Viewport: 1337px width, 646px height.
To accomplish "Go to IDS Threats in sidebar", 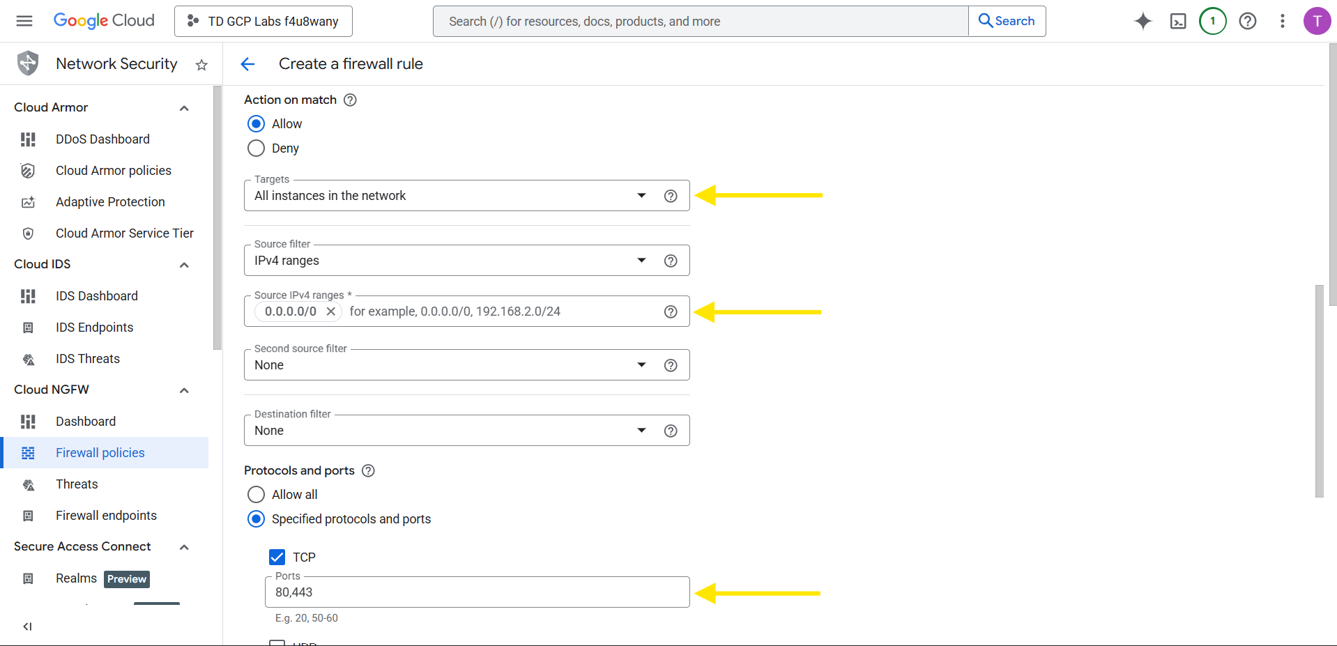I will click(x=88, y=359).
